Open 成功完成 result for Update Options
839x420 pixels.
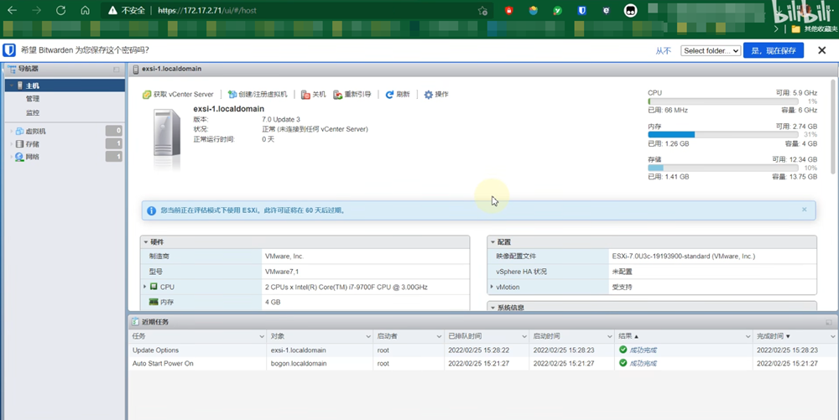tap(643, 350)
